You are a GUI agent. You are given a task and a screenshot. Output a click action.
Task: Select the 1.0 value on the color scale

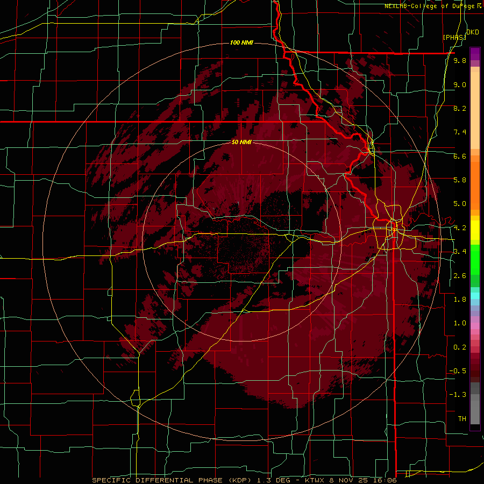[460, 323]
